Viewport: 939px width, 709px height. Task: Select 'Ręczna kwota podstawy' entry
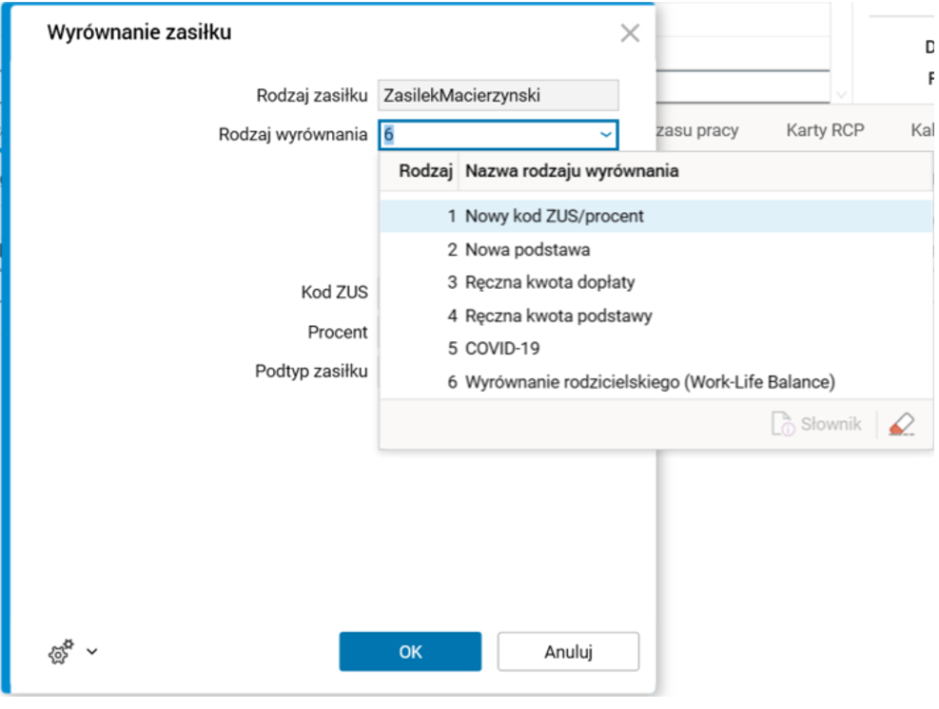(x=558, y=316)
